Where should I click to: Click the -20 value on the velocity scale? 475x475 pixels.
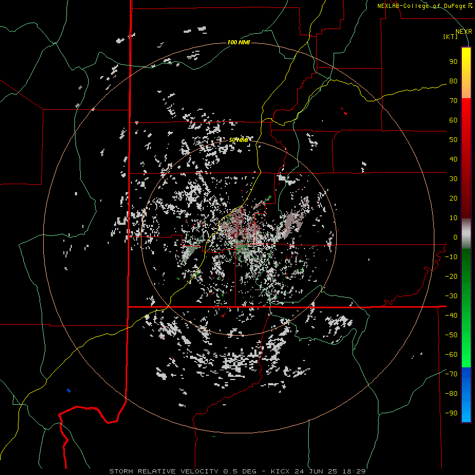coord(451,276)
